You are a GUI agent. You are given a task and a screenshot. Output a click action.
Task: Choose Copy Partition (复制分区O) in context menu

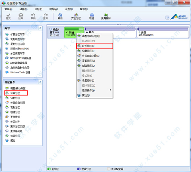95,61
